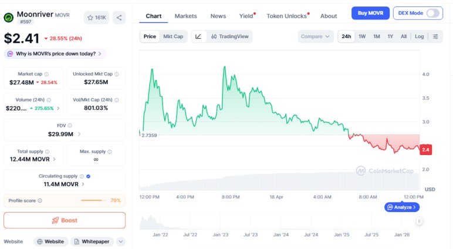Open About tab
Screen dimensions: 453x249
pos(329,16)
